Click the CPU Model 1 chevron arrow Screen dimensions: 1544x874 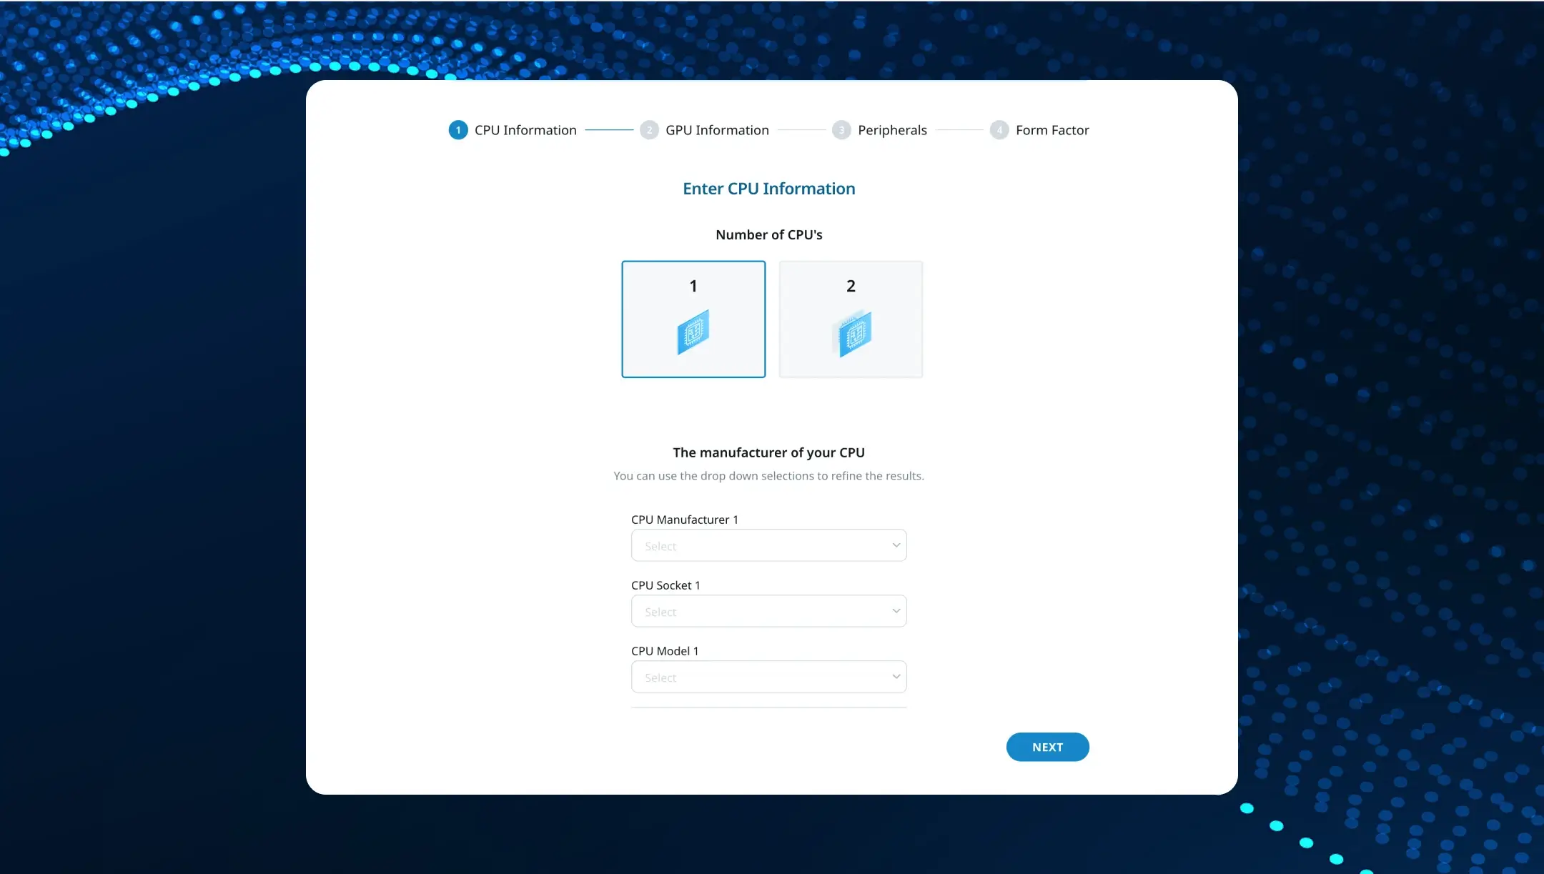coord(896,677)
